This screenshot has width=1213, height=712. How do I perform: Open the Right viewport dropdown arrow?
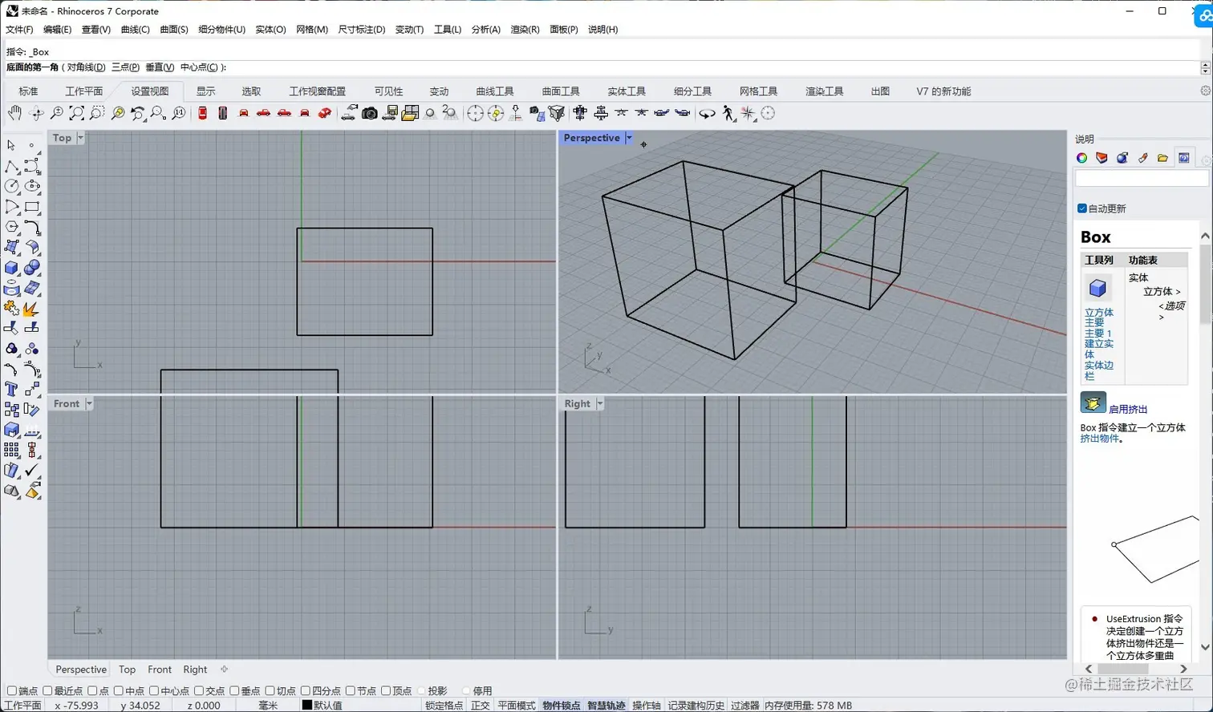click(x=599, y=403)
